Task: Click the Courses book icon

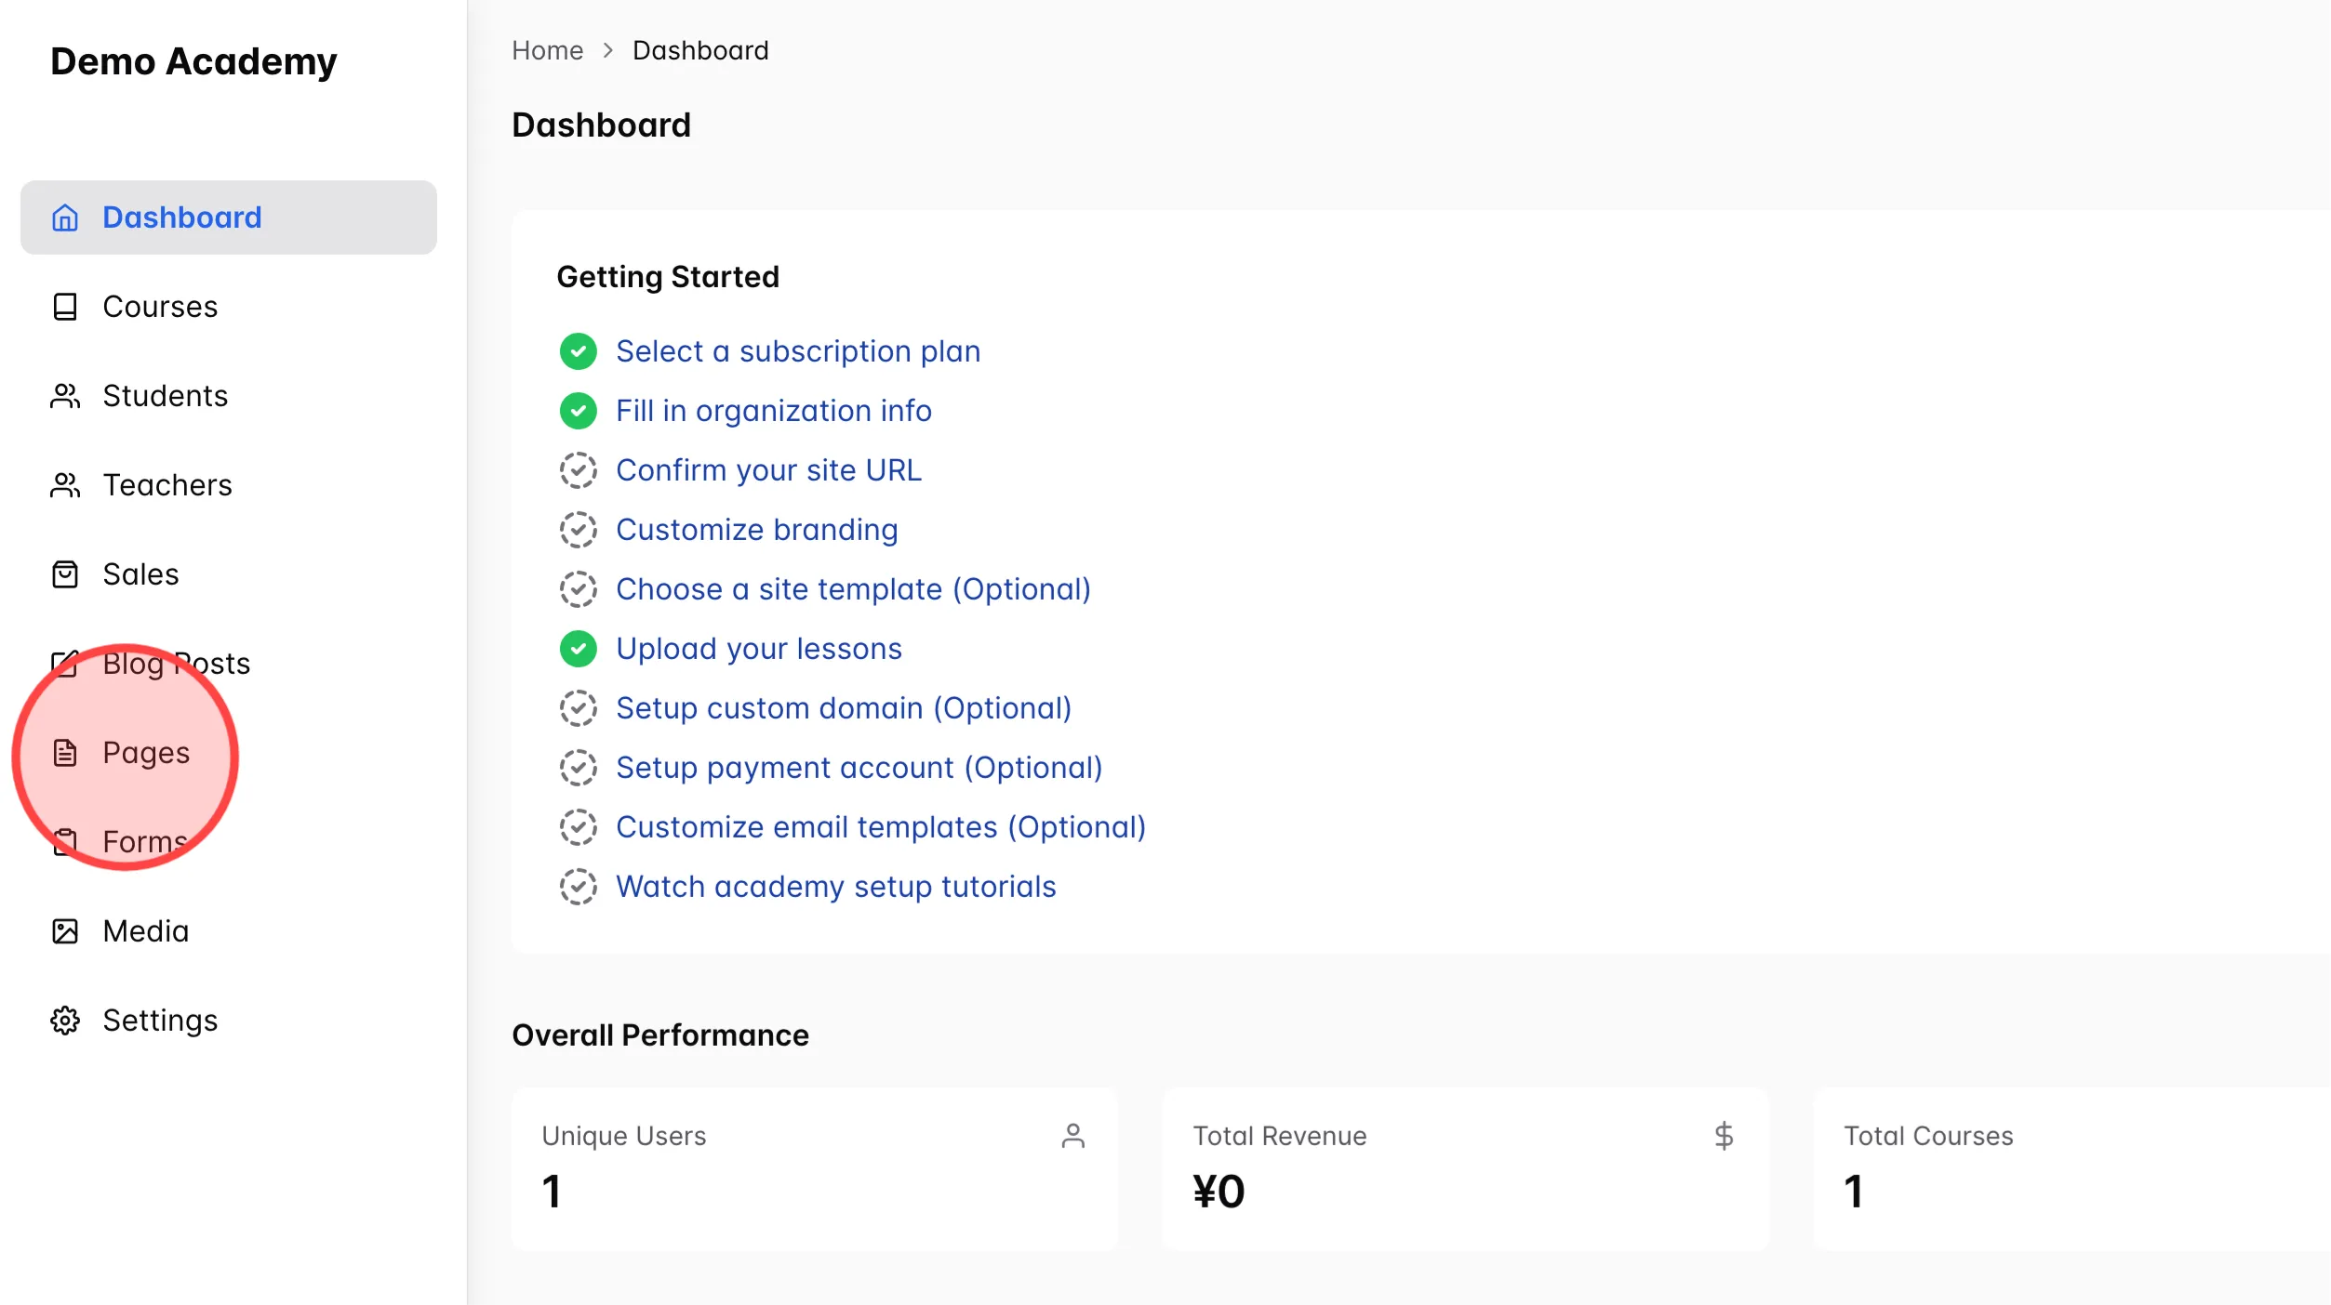Action: (x=65, y=307)
